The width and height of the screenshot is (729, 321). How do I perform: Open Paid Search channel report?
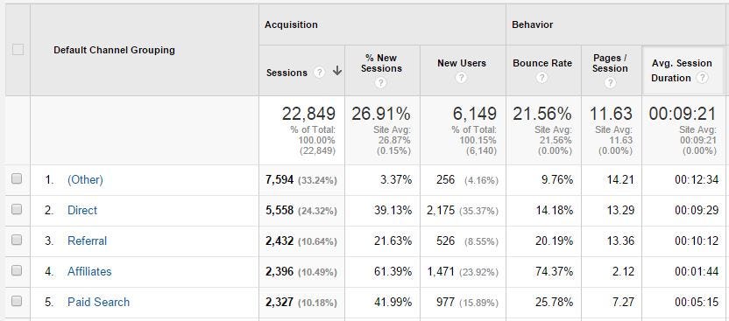pyautogui.click(x=98, y=302)
